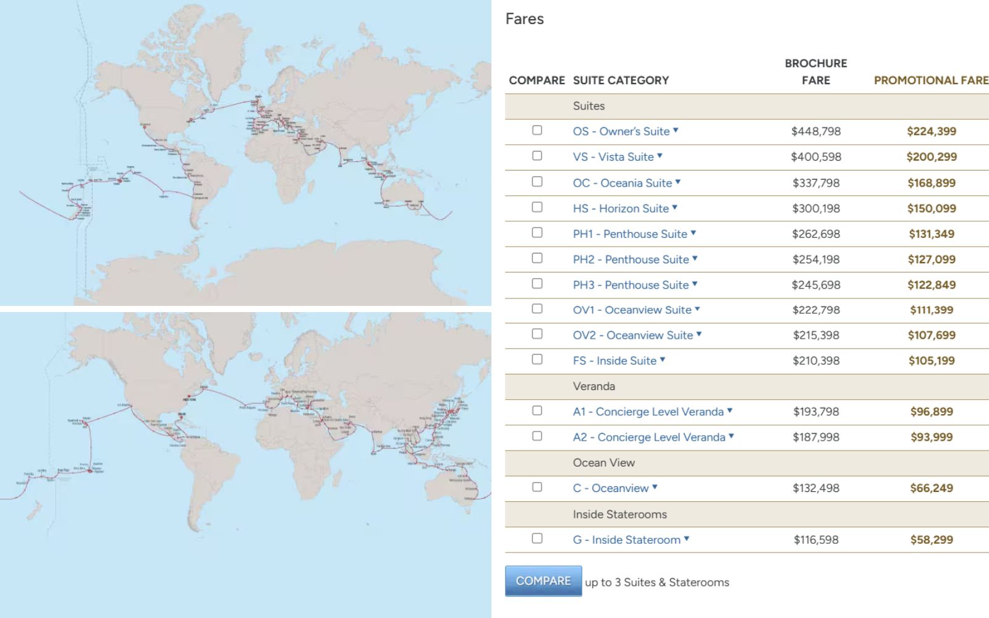989x618 pixels.
Task: Click the $200,299 promotional fare
Action: click(932, 157)
